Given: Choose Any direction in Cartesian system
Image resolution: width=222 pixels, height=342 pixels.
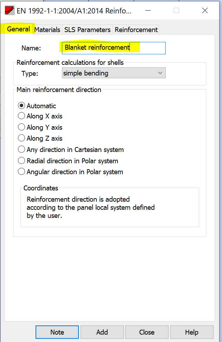Looking at the screenshot, I should pyautogui.click(x=21, y=149).
